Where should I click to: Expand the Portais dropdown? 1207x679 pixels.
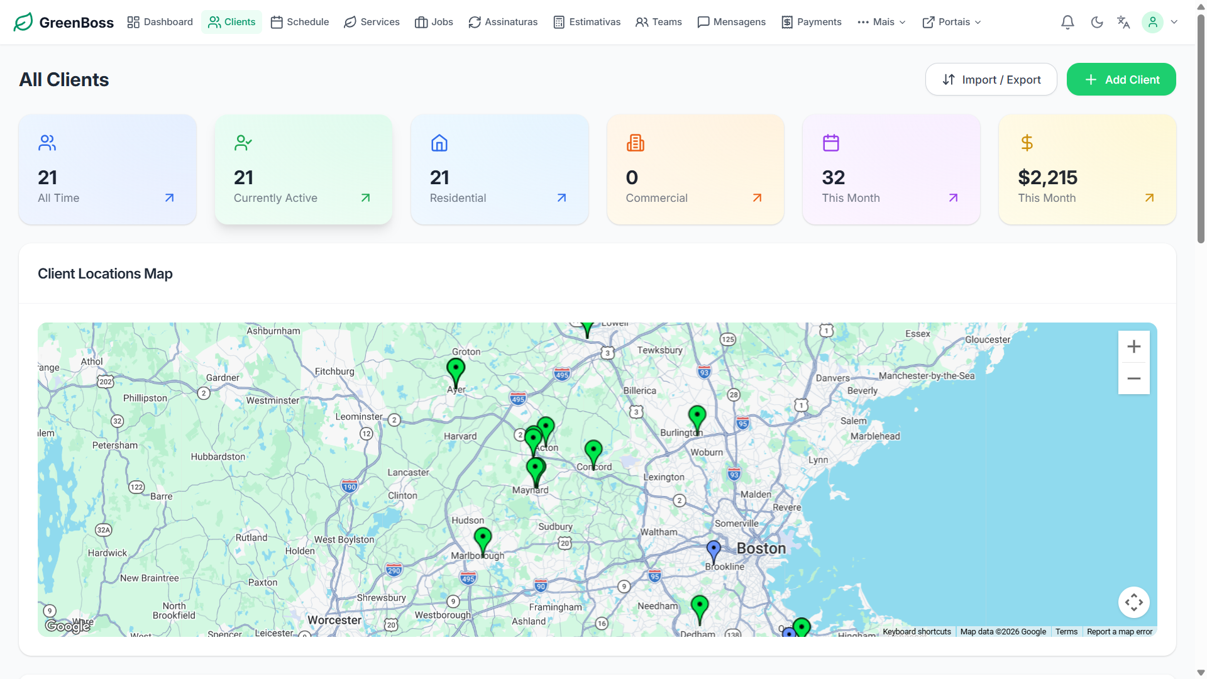pyautogui.click(x=951, y=22)
